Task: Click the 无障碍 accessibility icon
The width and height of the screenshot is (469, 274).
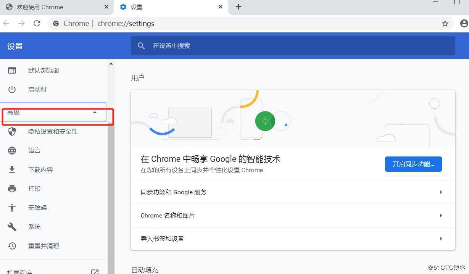Action: pos(12,208)
